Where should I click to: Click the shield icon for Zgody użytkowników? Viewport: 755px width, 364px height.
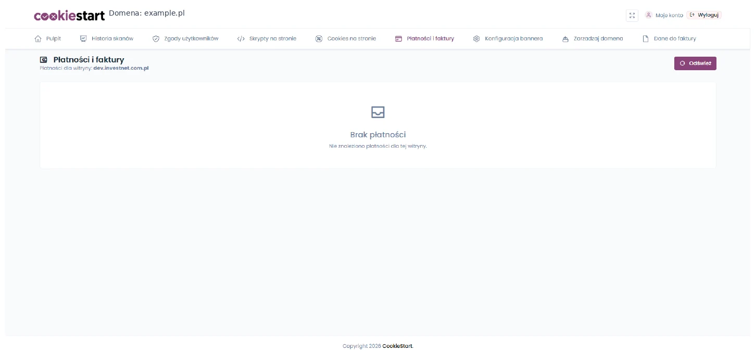pos(156,38)
